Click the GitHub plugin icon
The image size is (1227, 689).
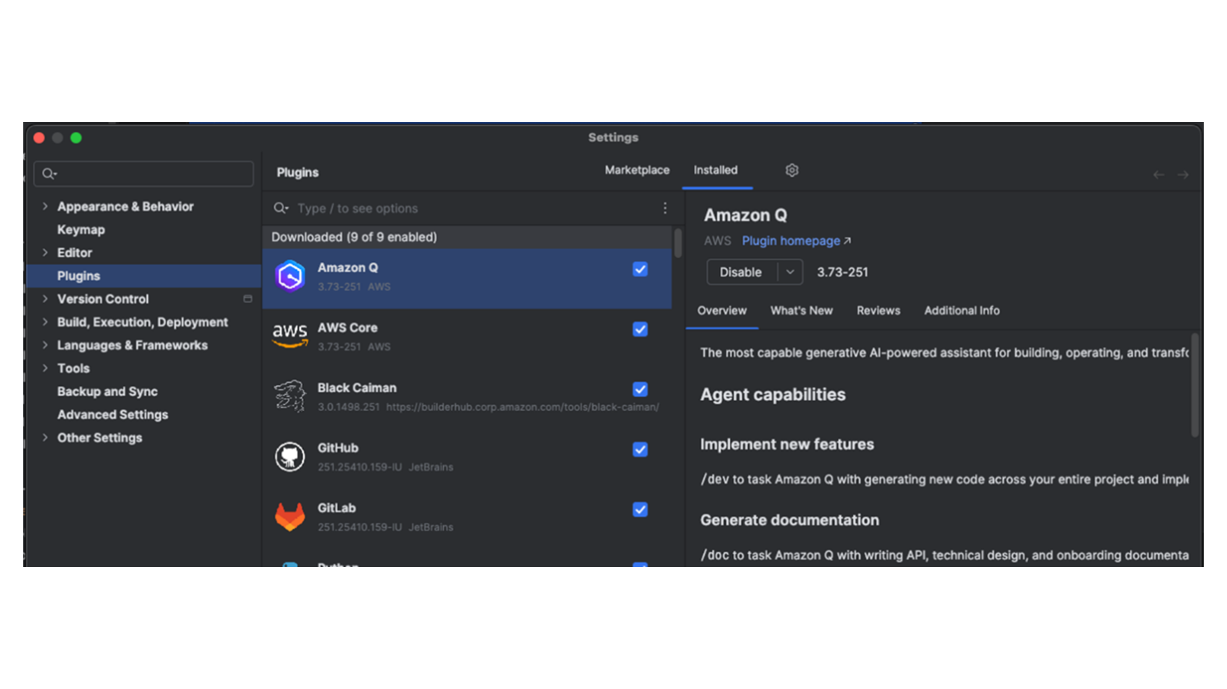(290, 457)
